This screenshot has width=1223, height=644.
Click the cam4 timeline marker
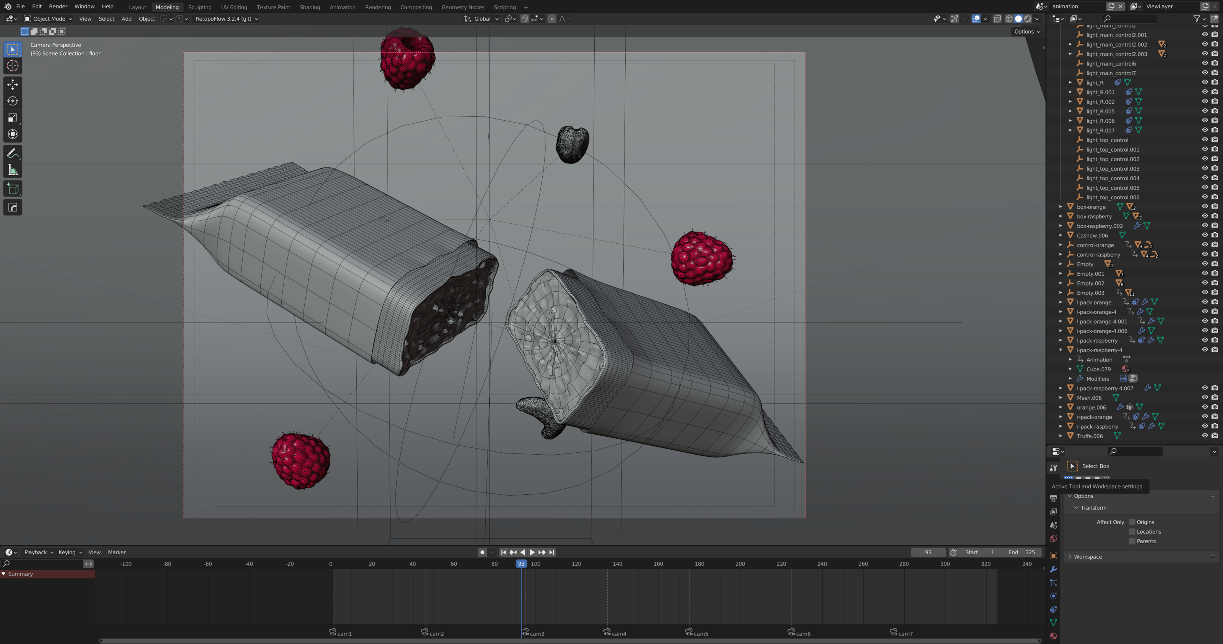(607, 632)
